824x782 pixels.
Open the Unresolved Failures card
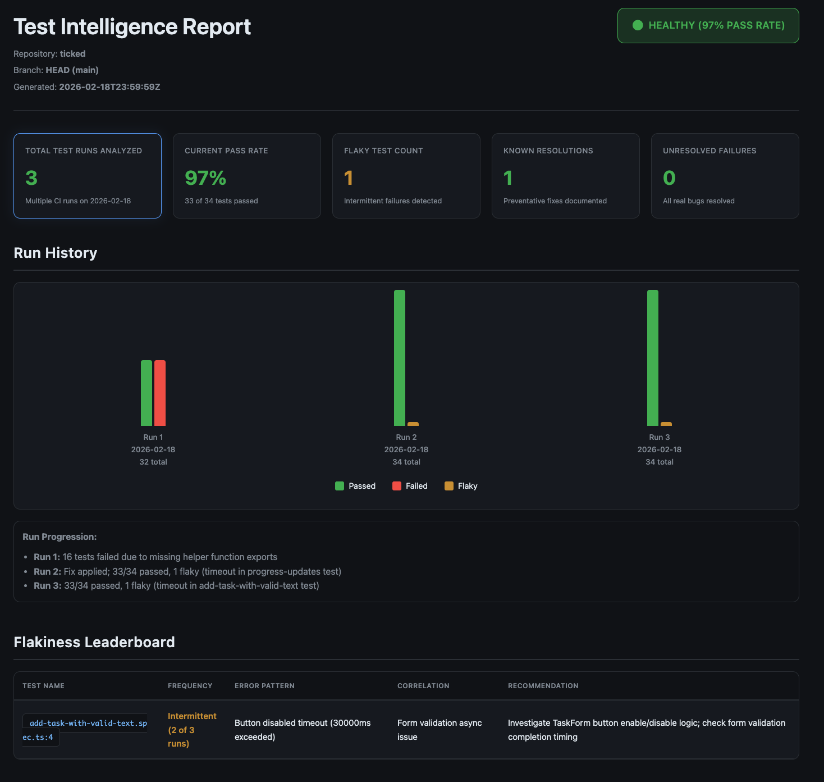coord(725,176)
